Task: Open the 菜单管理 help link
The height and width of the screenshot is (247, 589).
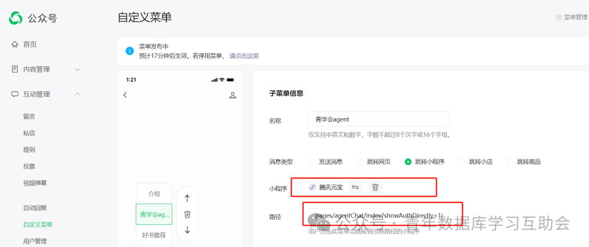Action: (x=575, y=17)
